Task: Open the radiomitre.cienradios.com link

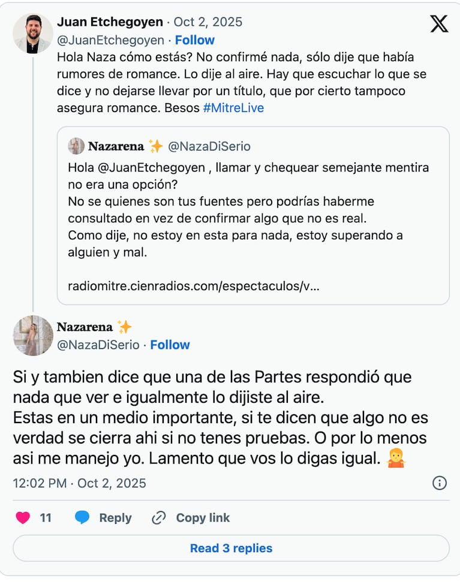Action: pyautogui.click(x=193, y=286)
